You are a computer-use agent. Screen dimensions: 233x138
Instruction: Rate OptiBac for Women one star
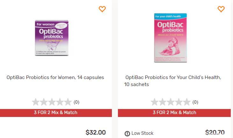[x=36, y=102]
